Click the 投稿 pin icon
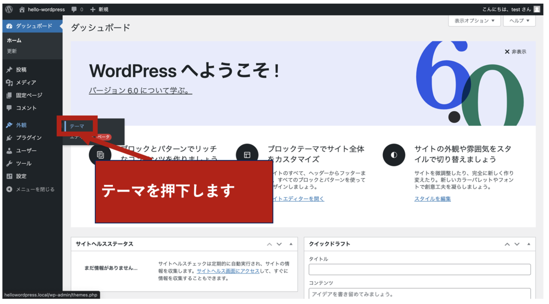The height and width of the screenshot is (304, 549). point(9,70)
